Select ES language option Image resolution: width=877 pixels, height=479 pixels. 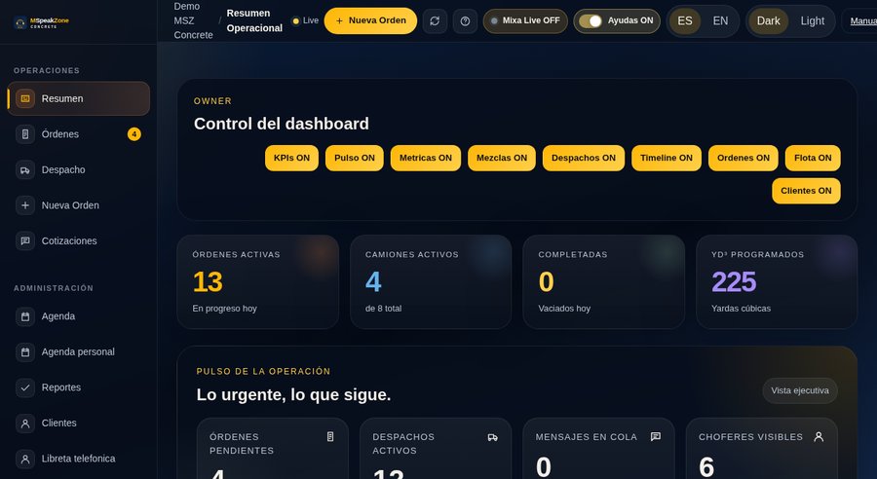tap(685, 21)
